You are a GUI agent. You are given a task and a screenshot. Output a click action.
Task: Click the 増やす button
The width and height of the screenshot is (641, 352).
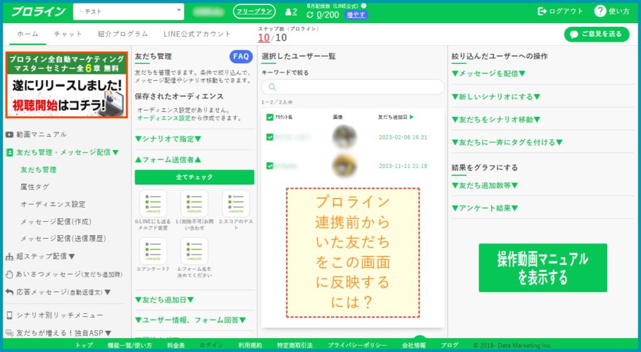[x=356, y=15]
